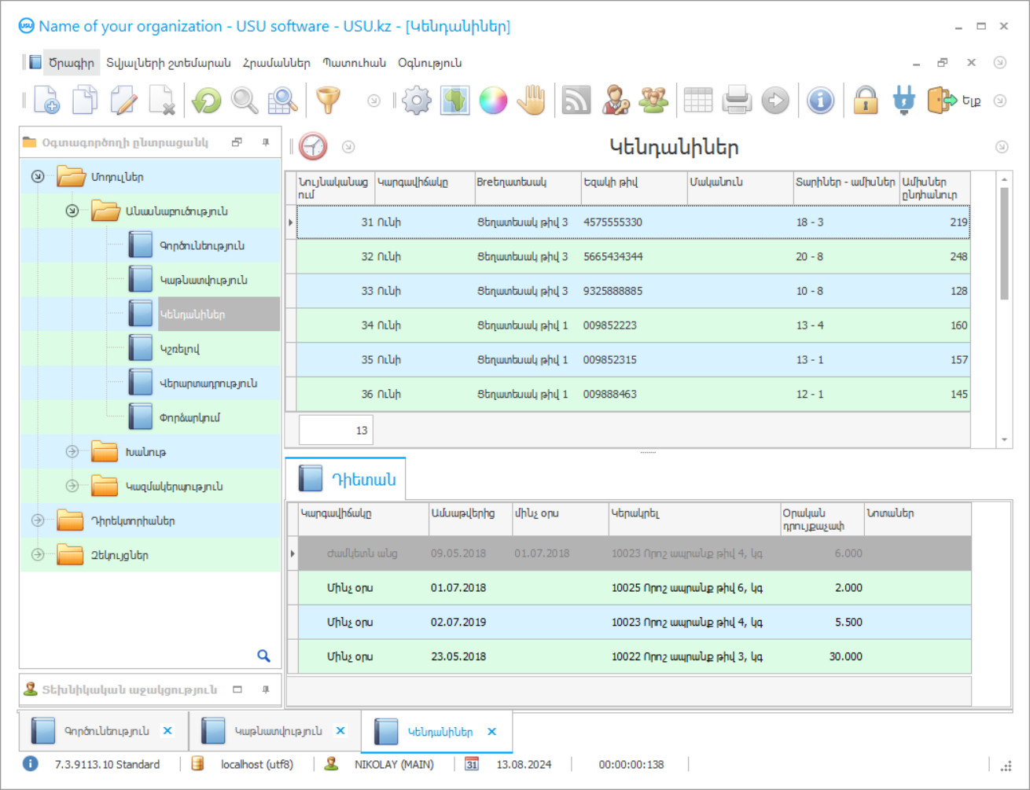Screen dimensions: 1030x790
Task: Select diet row dated 02.07.2019
Action: (635, 622)
